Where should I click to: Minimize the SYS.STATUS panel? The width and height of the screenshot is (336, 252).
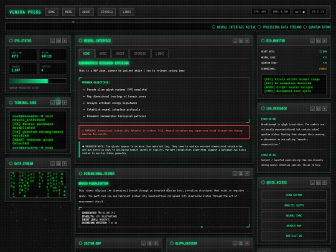[x=52, y=40]
